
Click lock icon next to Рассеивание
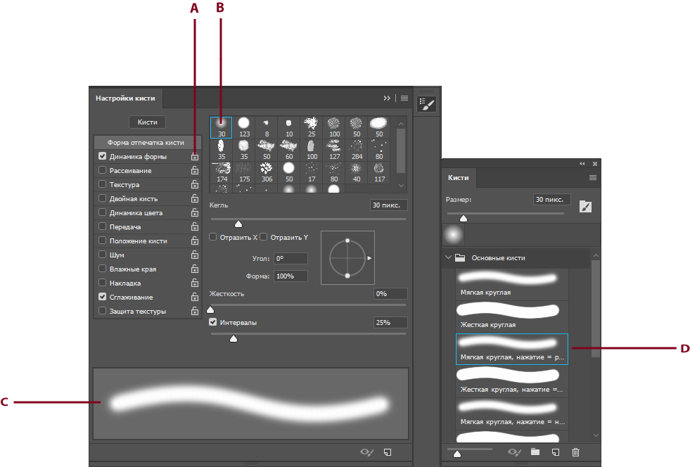coord(195,170)
